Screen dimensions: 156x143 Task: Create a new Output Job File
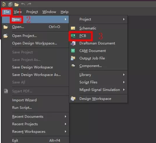[x=98, y=58]
